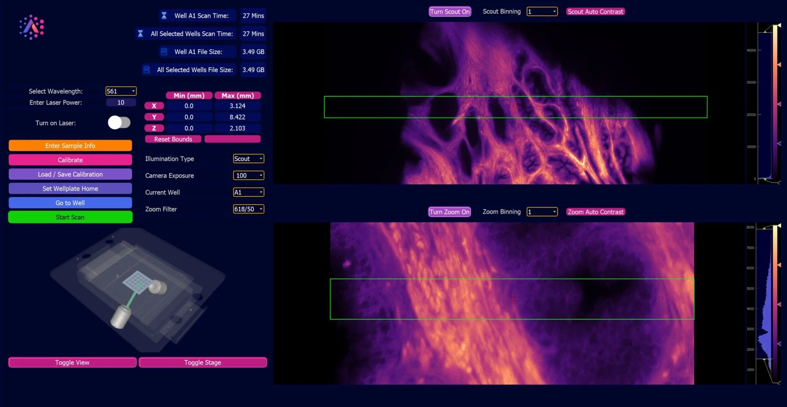Click the Scout Auto Contrast button
Image resolution: width=787 pixels, height=407 pixels.
pos(595,12)
